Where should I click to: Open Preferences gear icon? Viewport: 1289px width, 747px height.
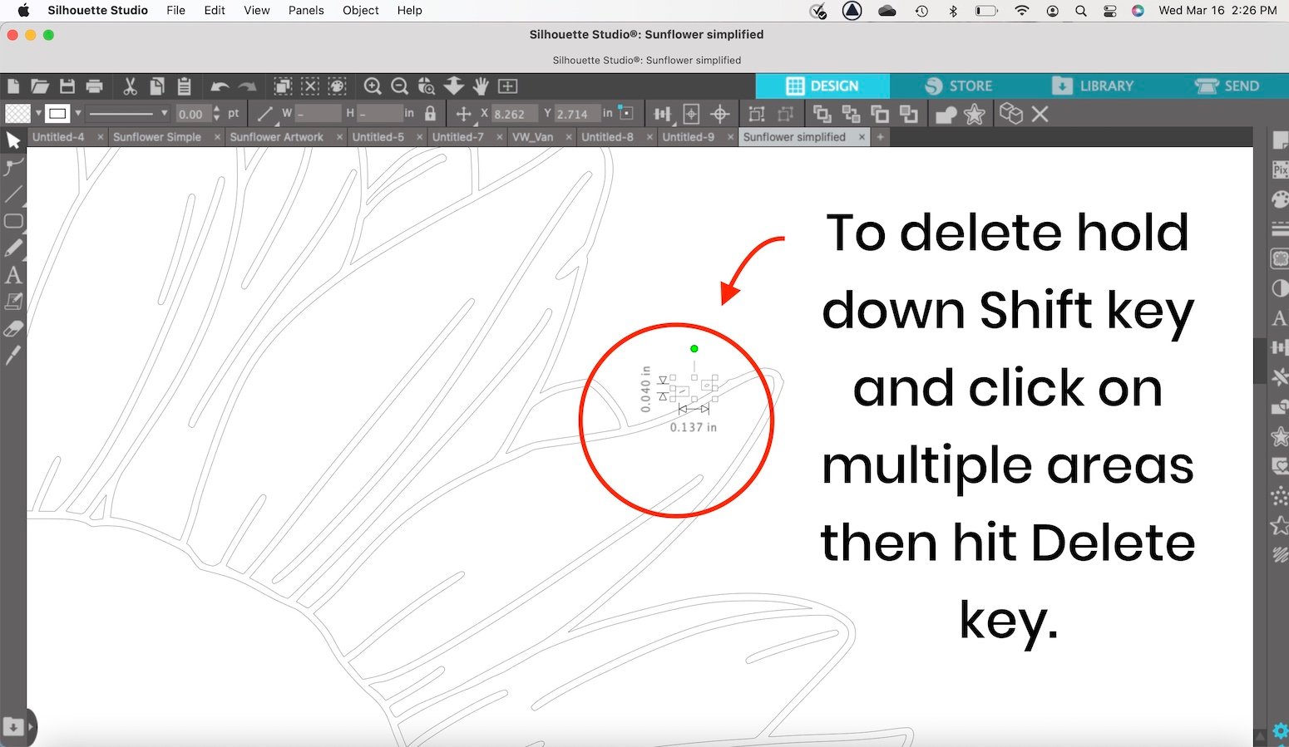pos(1281,732)
